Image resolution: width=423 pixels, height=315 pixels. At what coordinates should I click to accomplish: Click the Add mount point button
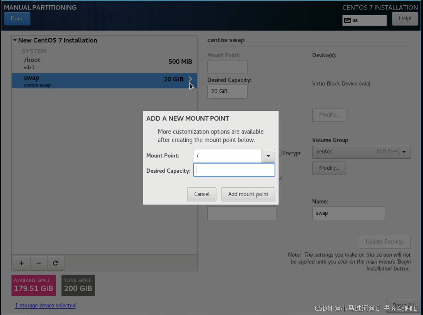click(x=248, y=194)
